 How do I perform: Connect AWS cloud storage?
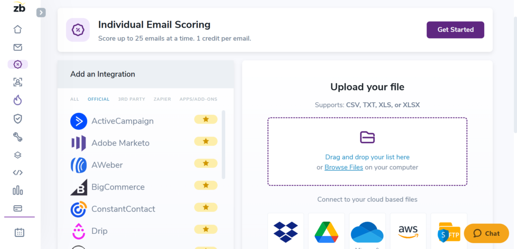[408, 232]
